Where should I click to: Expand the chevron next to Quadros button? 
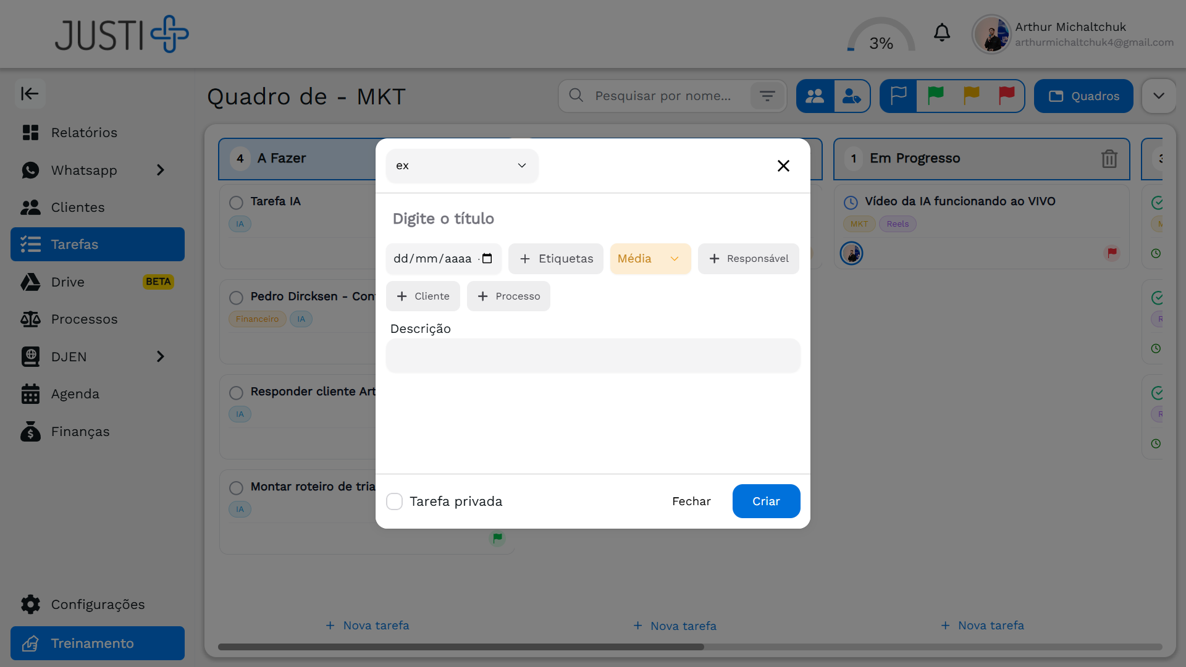[1159, 96]
